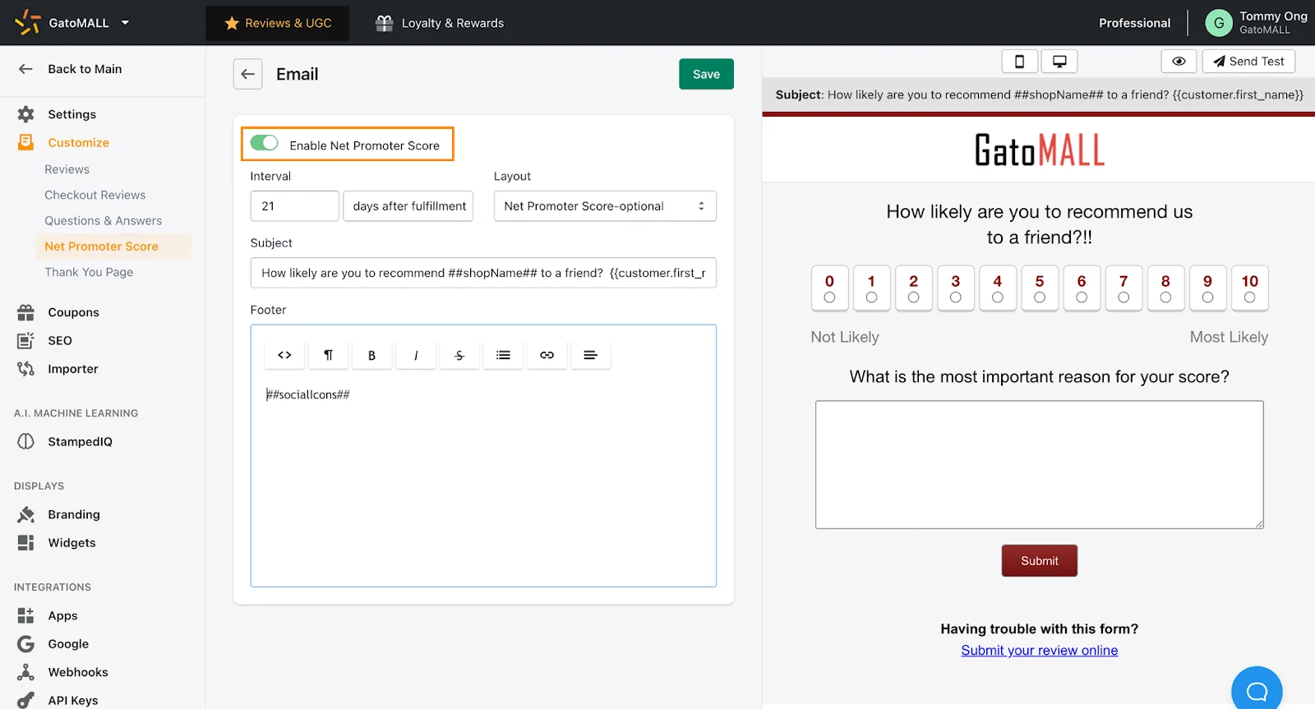The height and width of the screenshot is (709, 1315).
Task: Open the Tommy Ong account avatar
Action: 1218,23
